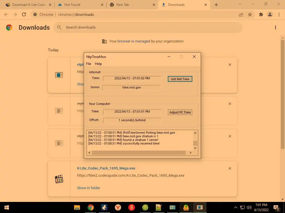Image resolution: width=285 pixels, height=213 pixels.
Task: Click Show in folder for K-Lite download
Action: [x=89, y=188]
